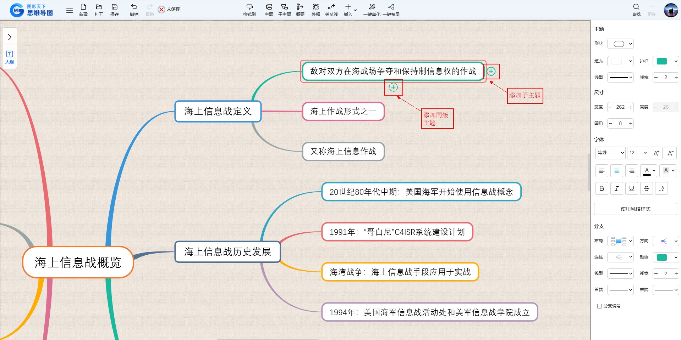Enable the branch numbering (分支编号) checkbox
Screen dimensions: 681x340
[599, 306]
